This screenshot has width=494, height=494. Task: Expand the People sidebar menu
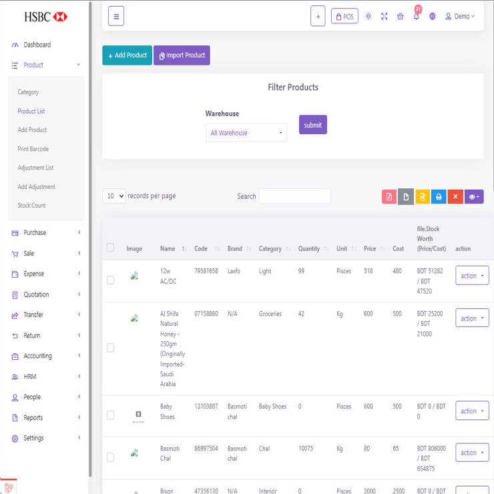tap(45, 397)
